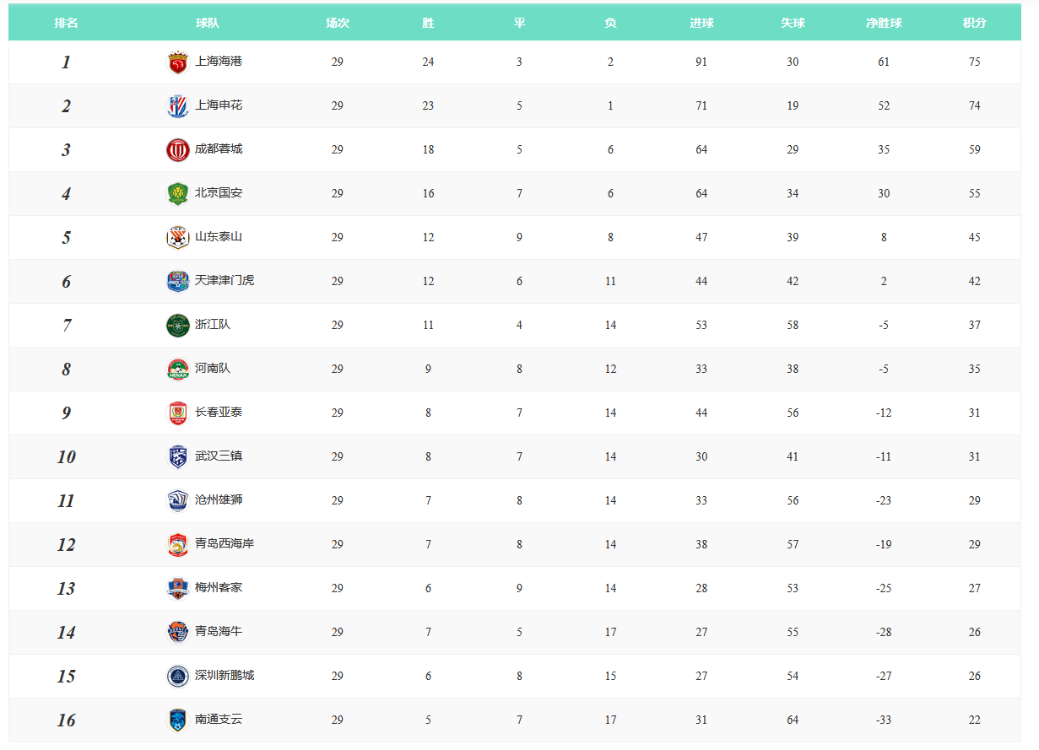
Task: Open the 深圳新鹏城 team name link
Action: click(x=225, y=676)
